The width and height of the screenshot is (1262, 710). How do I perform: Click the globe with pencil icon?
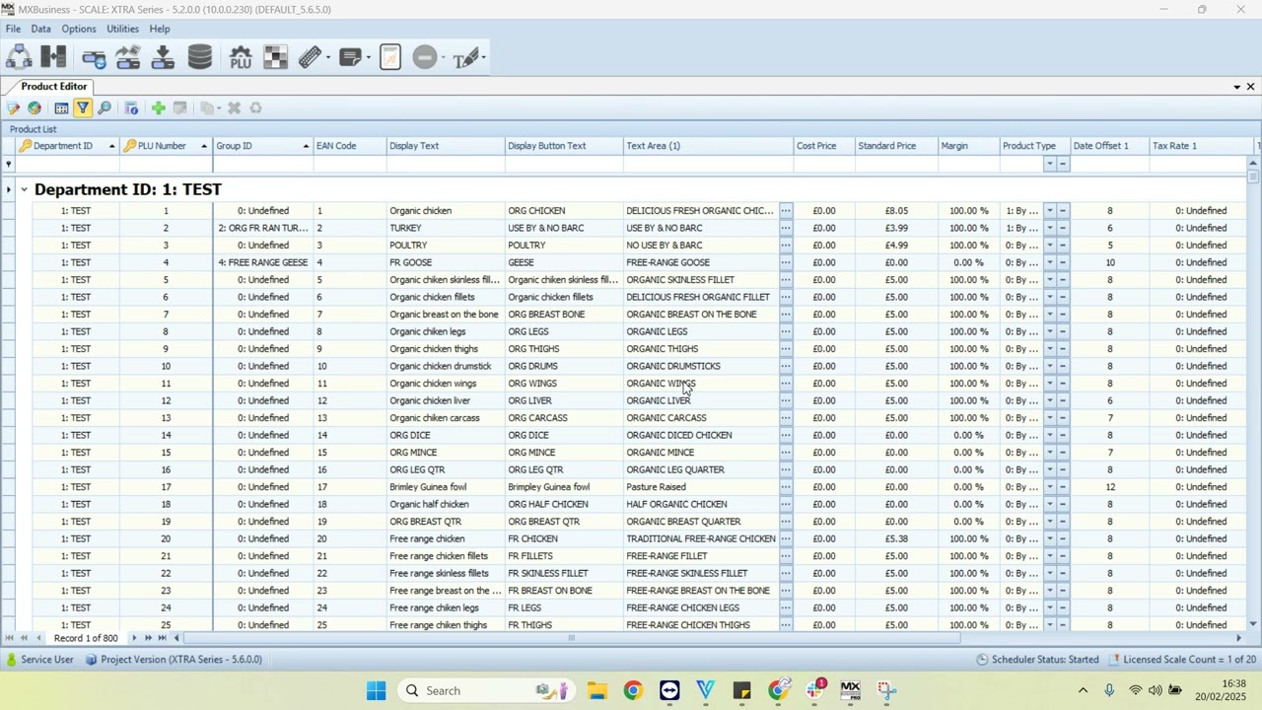pyautogui.click(x=35, y=108)
